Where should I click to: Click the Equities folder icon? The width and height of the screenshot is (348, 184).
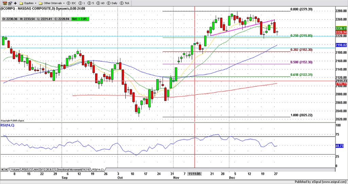pos(21,3)
